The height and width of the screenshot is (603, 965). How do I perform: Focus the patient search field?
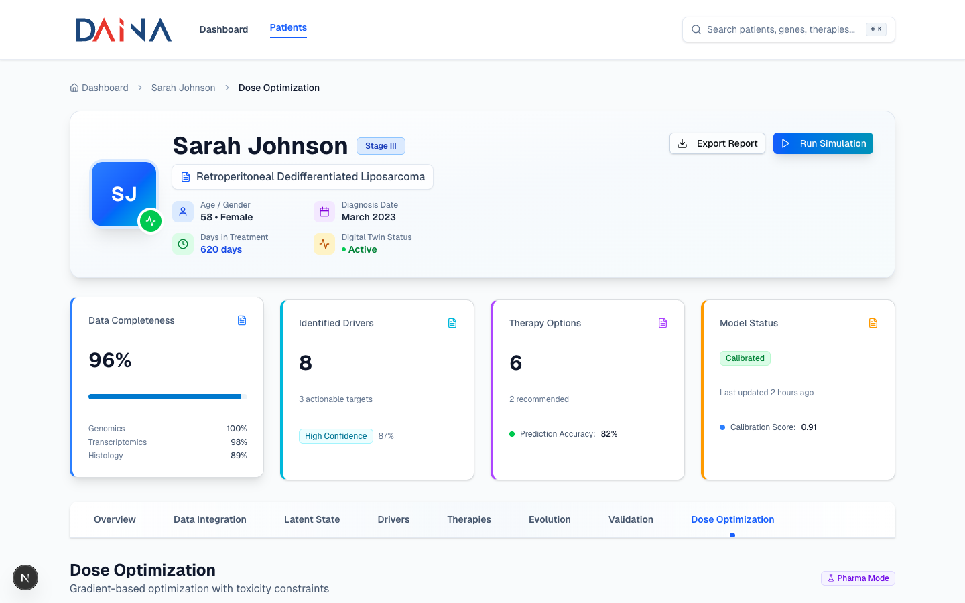(781, 29)
